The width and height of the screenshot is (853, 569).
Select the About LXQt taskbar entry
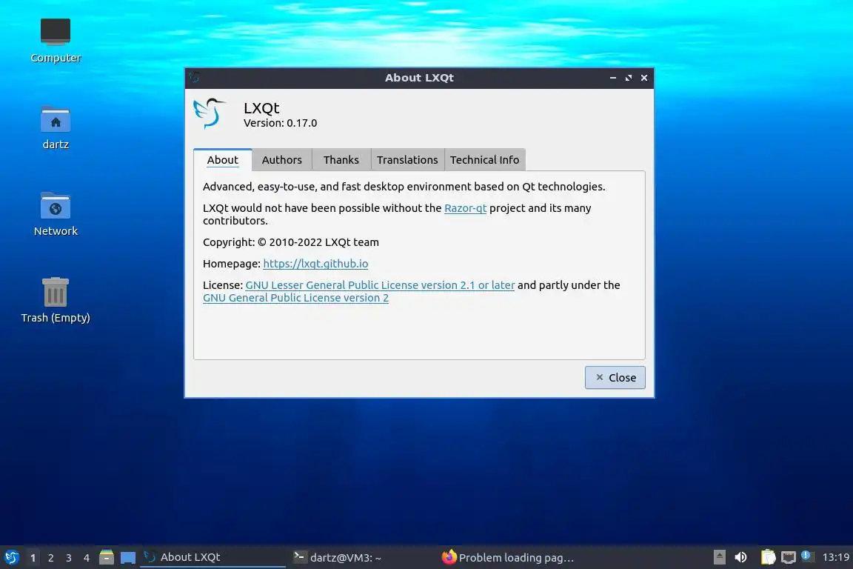[213, 557]
